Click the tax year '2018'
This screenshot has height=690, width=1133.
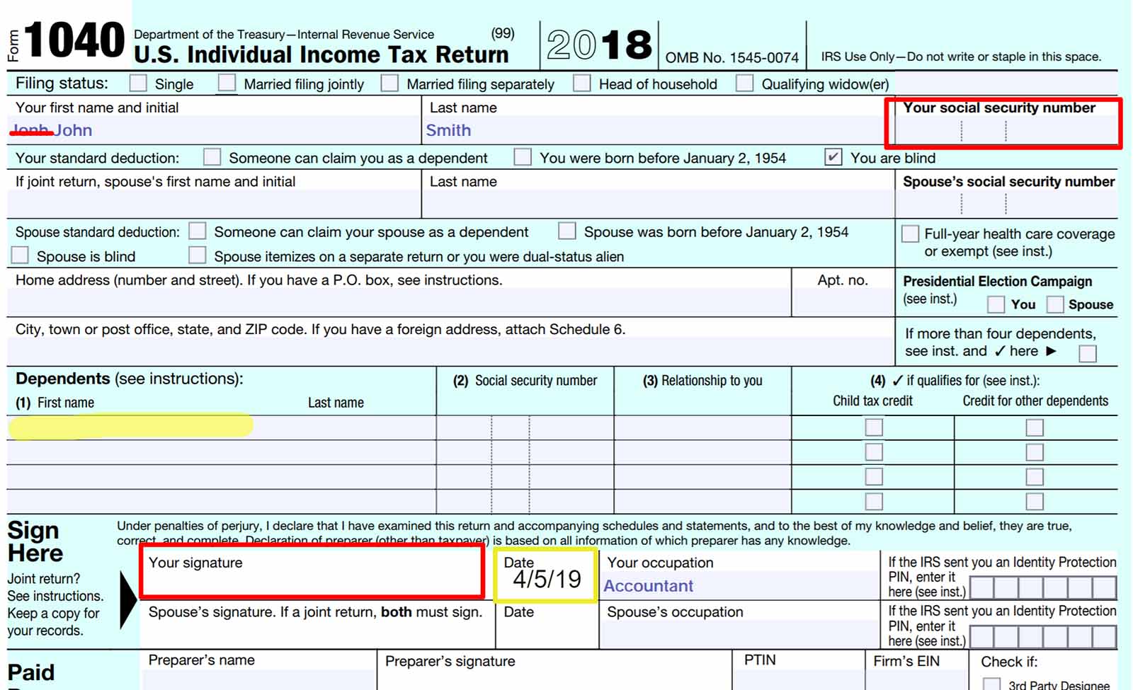pos(599,44)
